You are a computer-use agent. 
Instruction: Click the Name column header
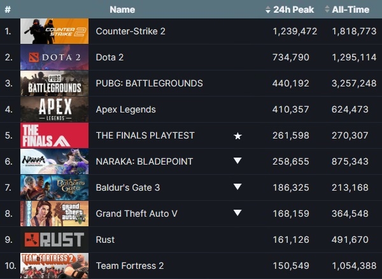coord(122,10)
